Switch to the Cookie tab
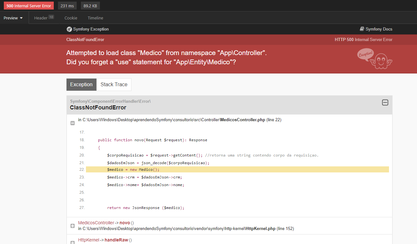This screenshot has width=417, height=244. coord(71,18)
